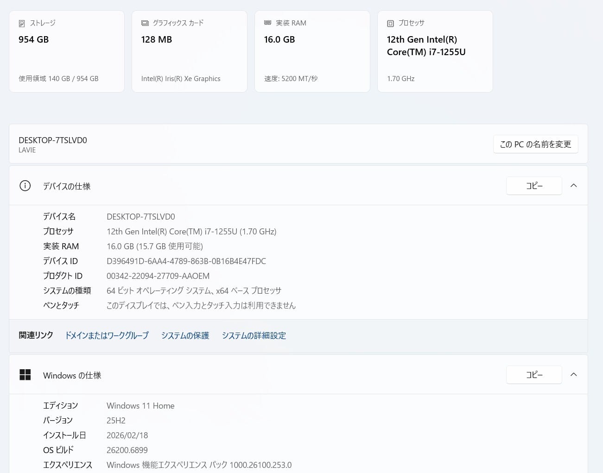Image resolution: width=603 pixels, height=473 pixels.
Task: Collapse the Windows の仕様 section
Action: pos(573,375)
